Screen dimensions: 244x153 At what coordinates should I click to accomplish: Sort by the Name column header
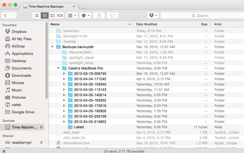click(91, 24)
